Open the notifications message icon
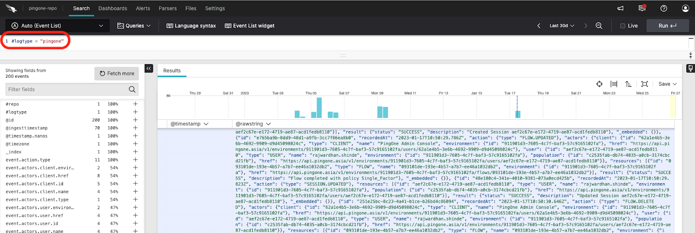The height and width of the screenshot is (233, 695). point(642,8)
